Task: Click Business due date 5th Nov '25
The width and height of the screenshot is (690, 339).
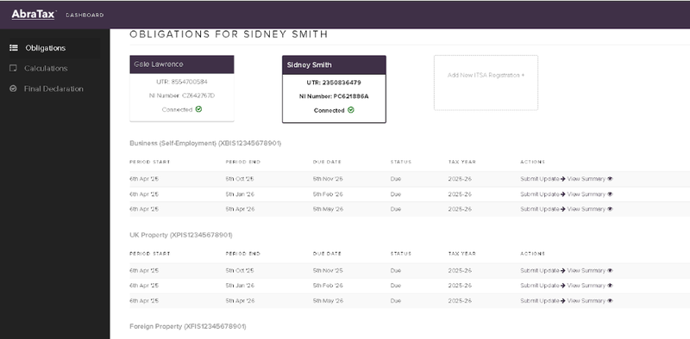Action: [328, 179]
